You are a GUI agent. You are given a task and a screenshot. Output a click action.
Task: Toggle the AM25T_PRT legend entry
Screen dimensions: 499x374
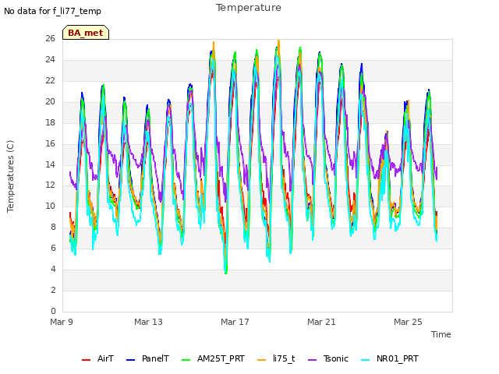tap(213, 358)
